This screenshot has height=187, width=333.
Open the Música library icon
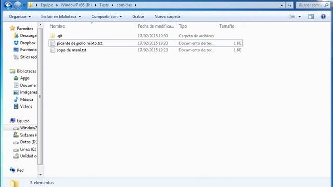tap(16, 99)
